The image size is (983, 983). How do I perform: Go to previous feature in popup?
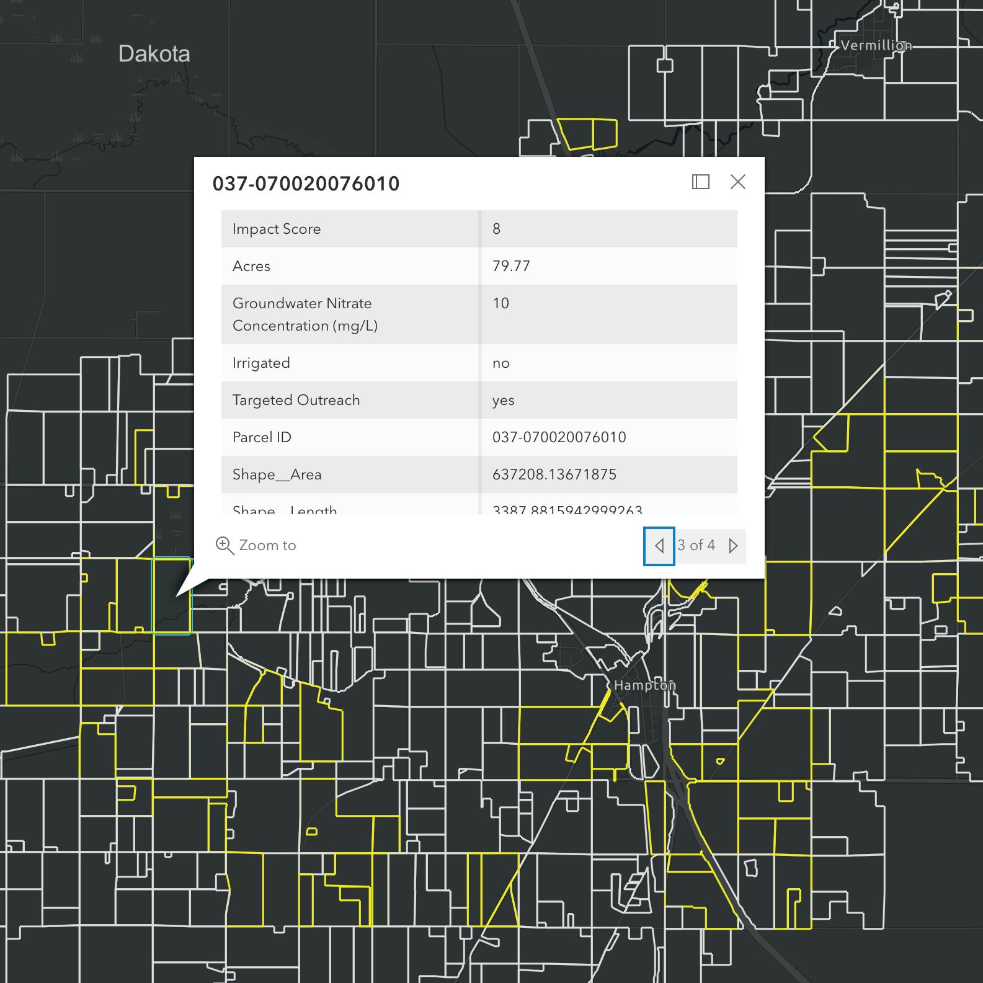(659, 546)
